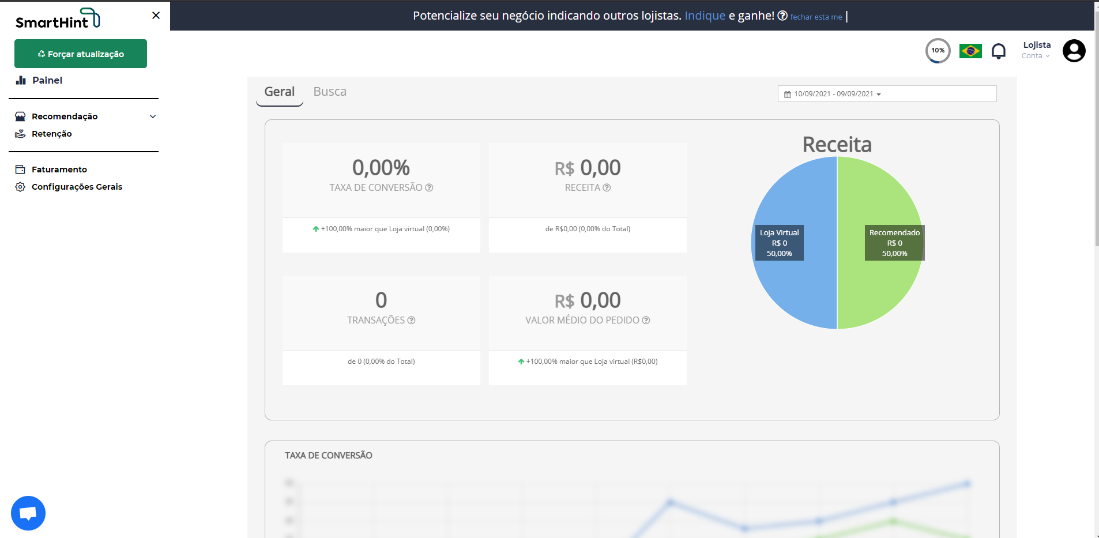Open the chat support bubble

click(x=28, y=513)
